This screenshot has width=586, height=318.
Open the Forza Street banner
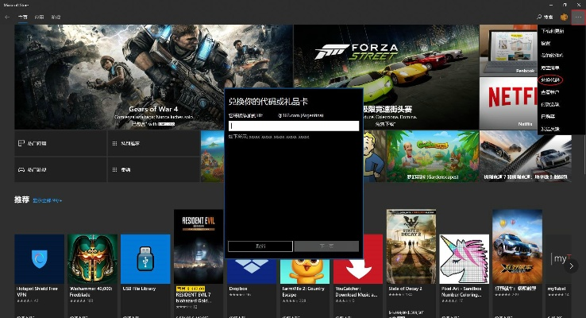coord(386,77)
